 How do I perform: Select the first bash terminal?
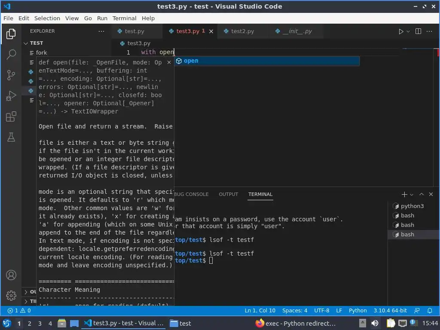click(412, 216)
